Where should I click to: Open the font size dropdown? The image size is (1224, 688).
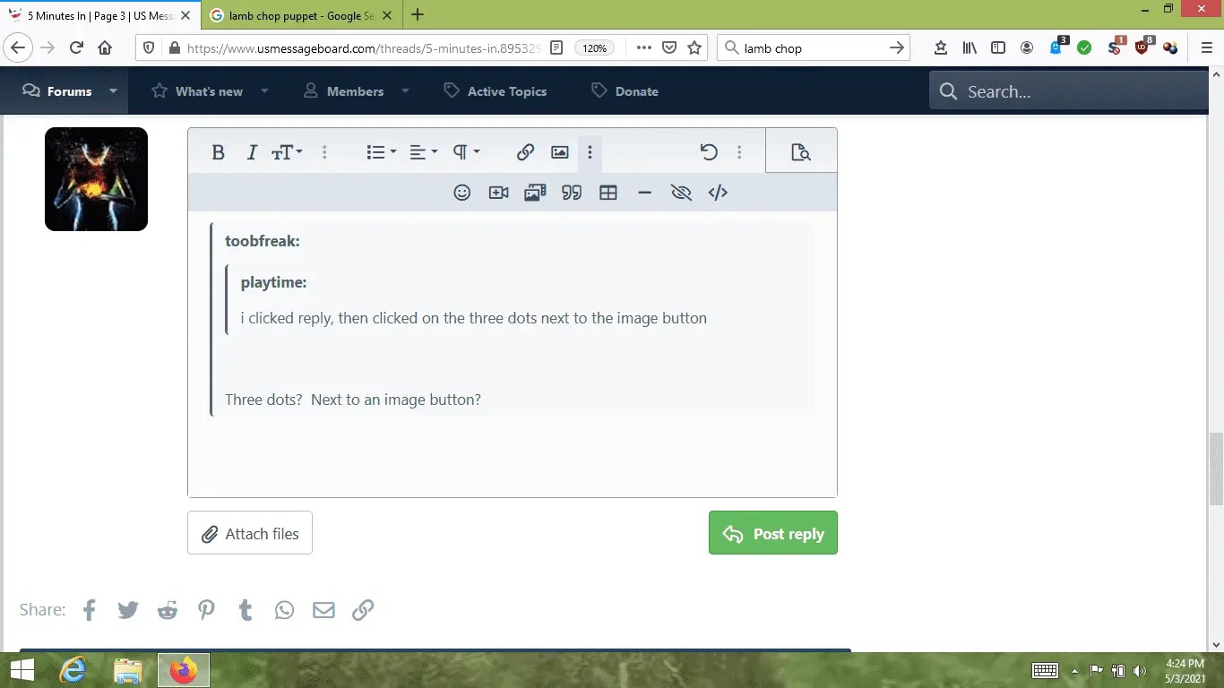pyautogui.click(x=287, y=152)
